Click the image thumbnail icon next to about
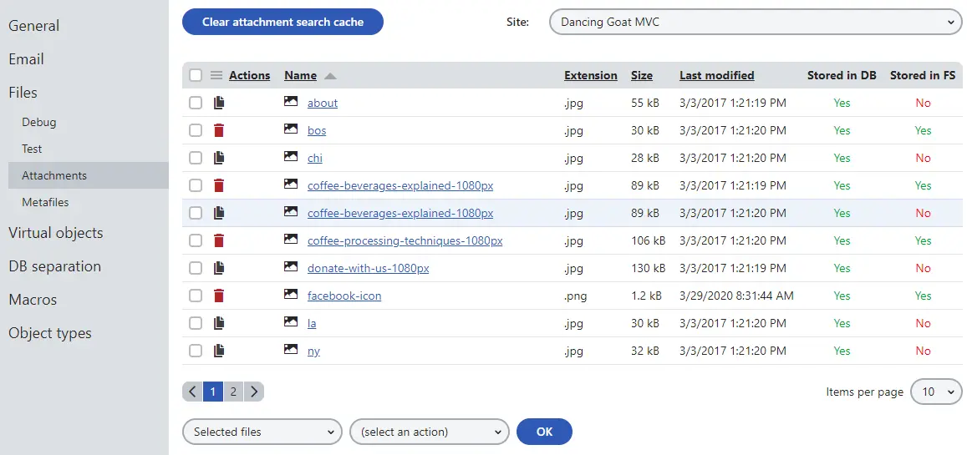Screen dimensions: 967x455 [x=291, y=102]
